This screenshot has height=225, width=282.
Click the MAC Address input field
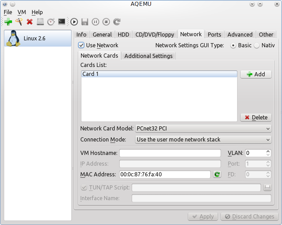165,174
